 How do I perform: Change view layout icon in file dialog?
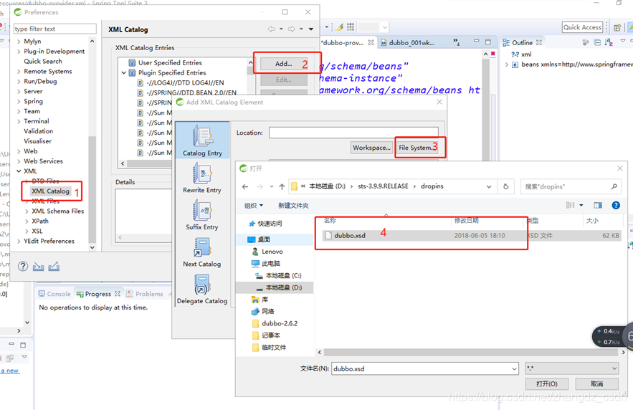[x=571, y=205]
